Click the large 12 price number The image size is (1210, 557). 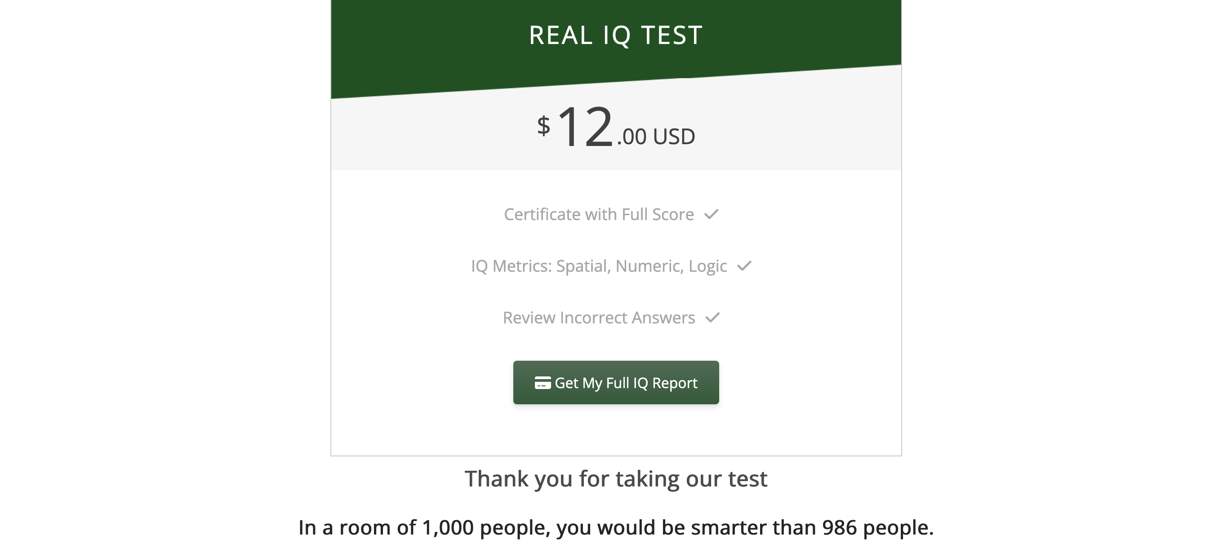pyautogui.click(x=585, y=126)
